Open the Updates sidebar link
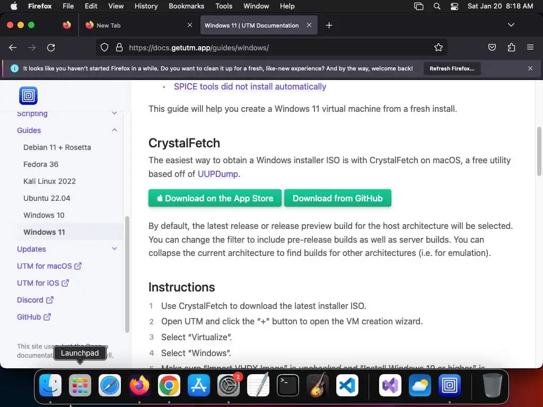 31,249
